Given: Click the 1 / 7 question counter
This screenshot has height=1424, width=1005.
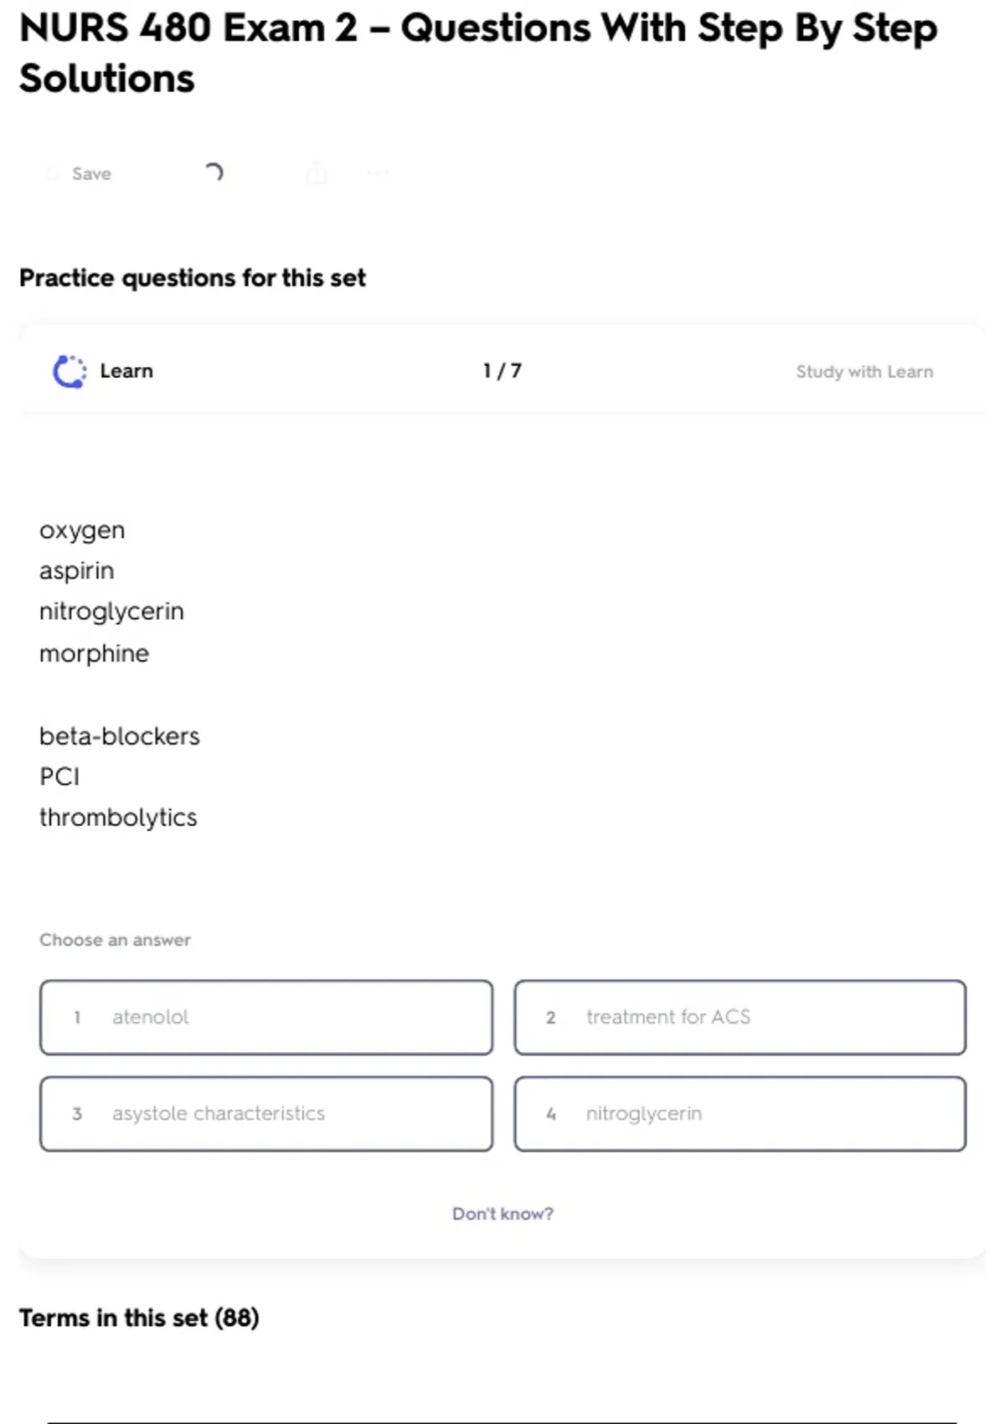Looking at the screenshot, I should [502, 371].
